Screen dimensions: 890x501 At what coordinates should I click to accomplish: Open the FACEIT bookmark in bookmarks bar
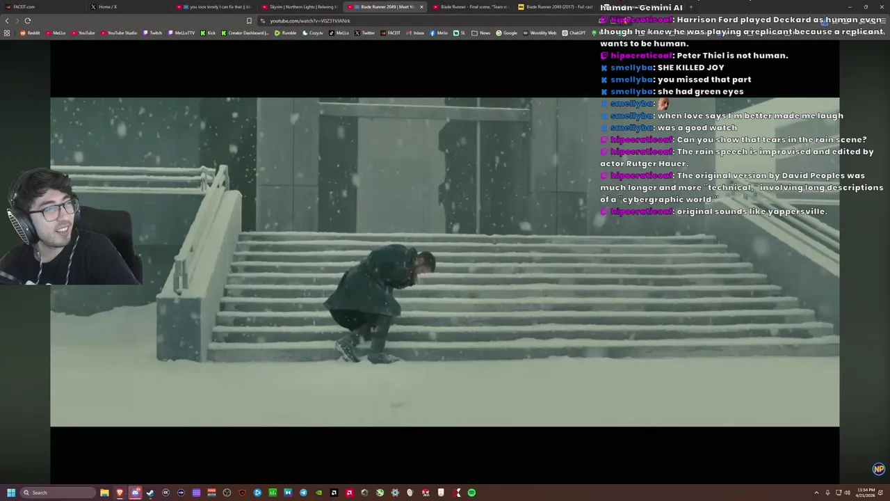(x=391, y=33)
